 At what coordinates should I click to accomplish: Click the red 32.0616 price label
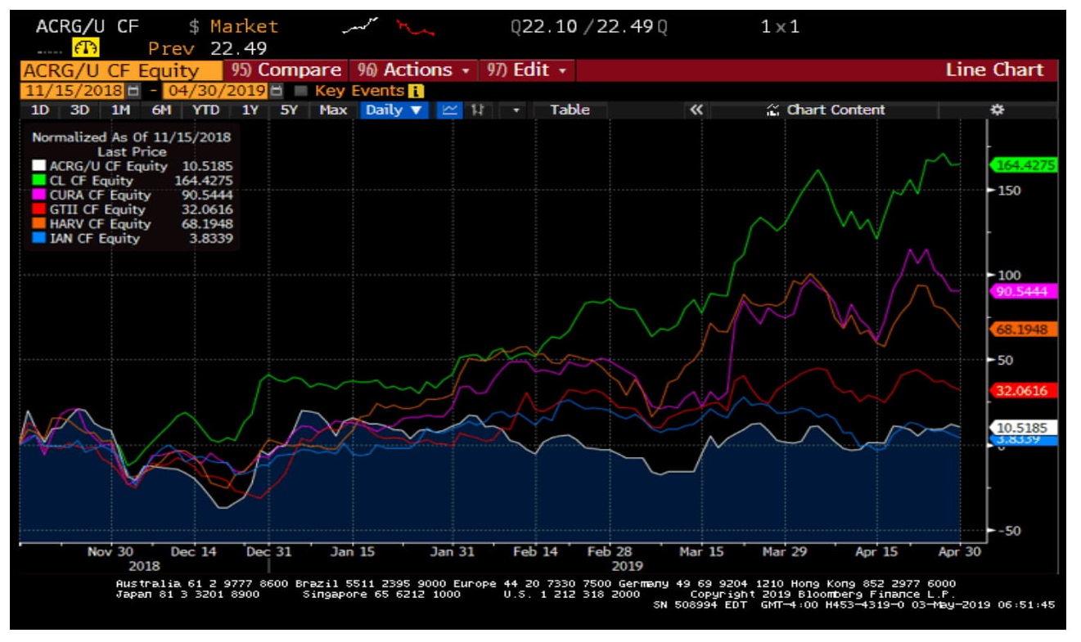1024,390
